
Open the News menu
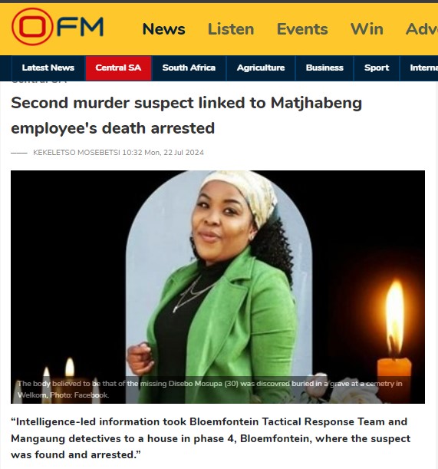[164, 29]
